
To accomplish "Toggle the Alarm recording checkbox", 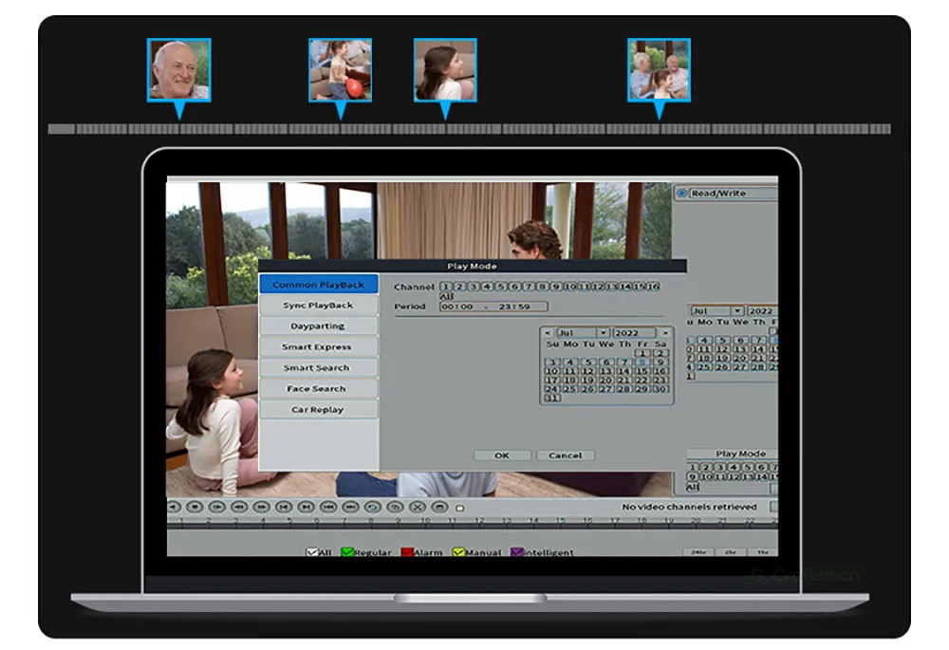I will tap(406, 552).
